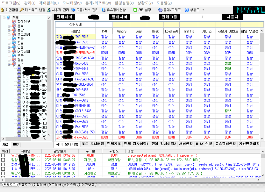Select the 출고예정 group icon in tree
265x192 pixels.
14,34
